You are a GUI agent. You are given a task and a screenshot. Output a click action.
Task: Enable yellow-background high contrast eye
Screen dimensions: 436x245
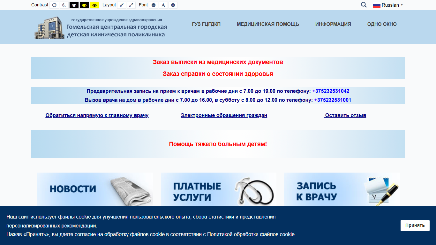94,5
